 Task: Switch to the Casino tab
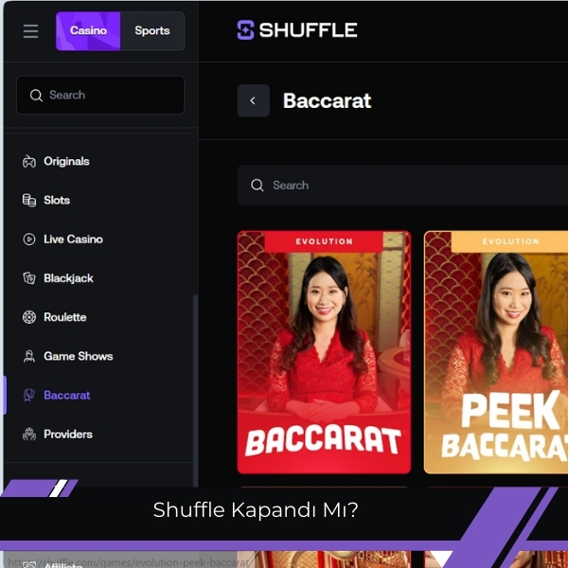pyautogui.click(x=88, y=31)
